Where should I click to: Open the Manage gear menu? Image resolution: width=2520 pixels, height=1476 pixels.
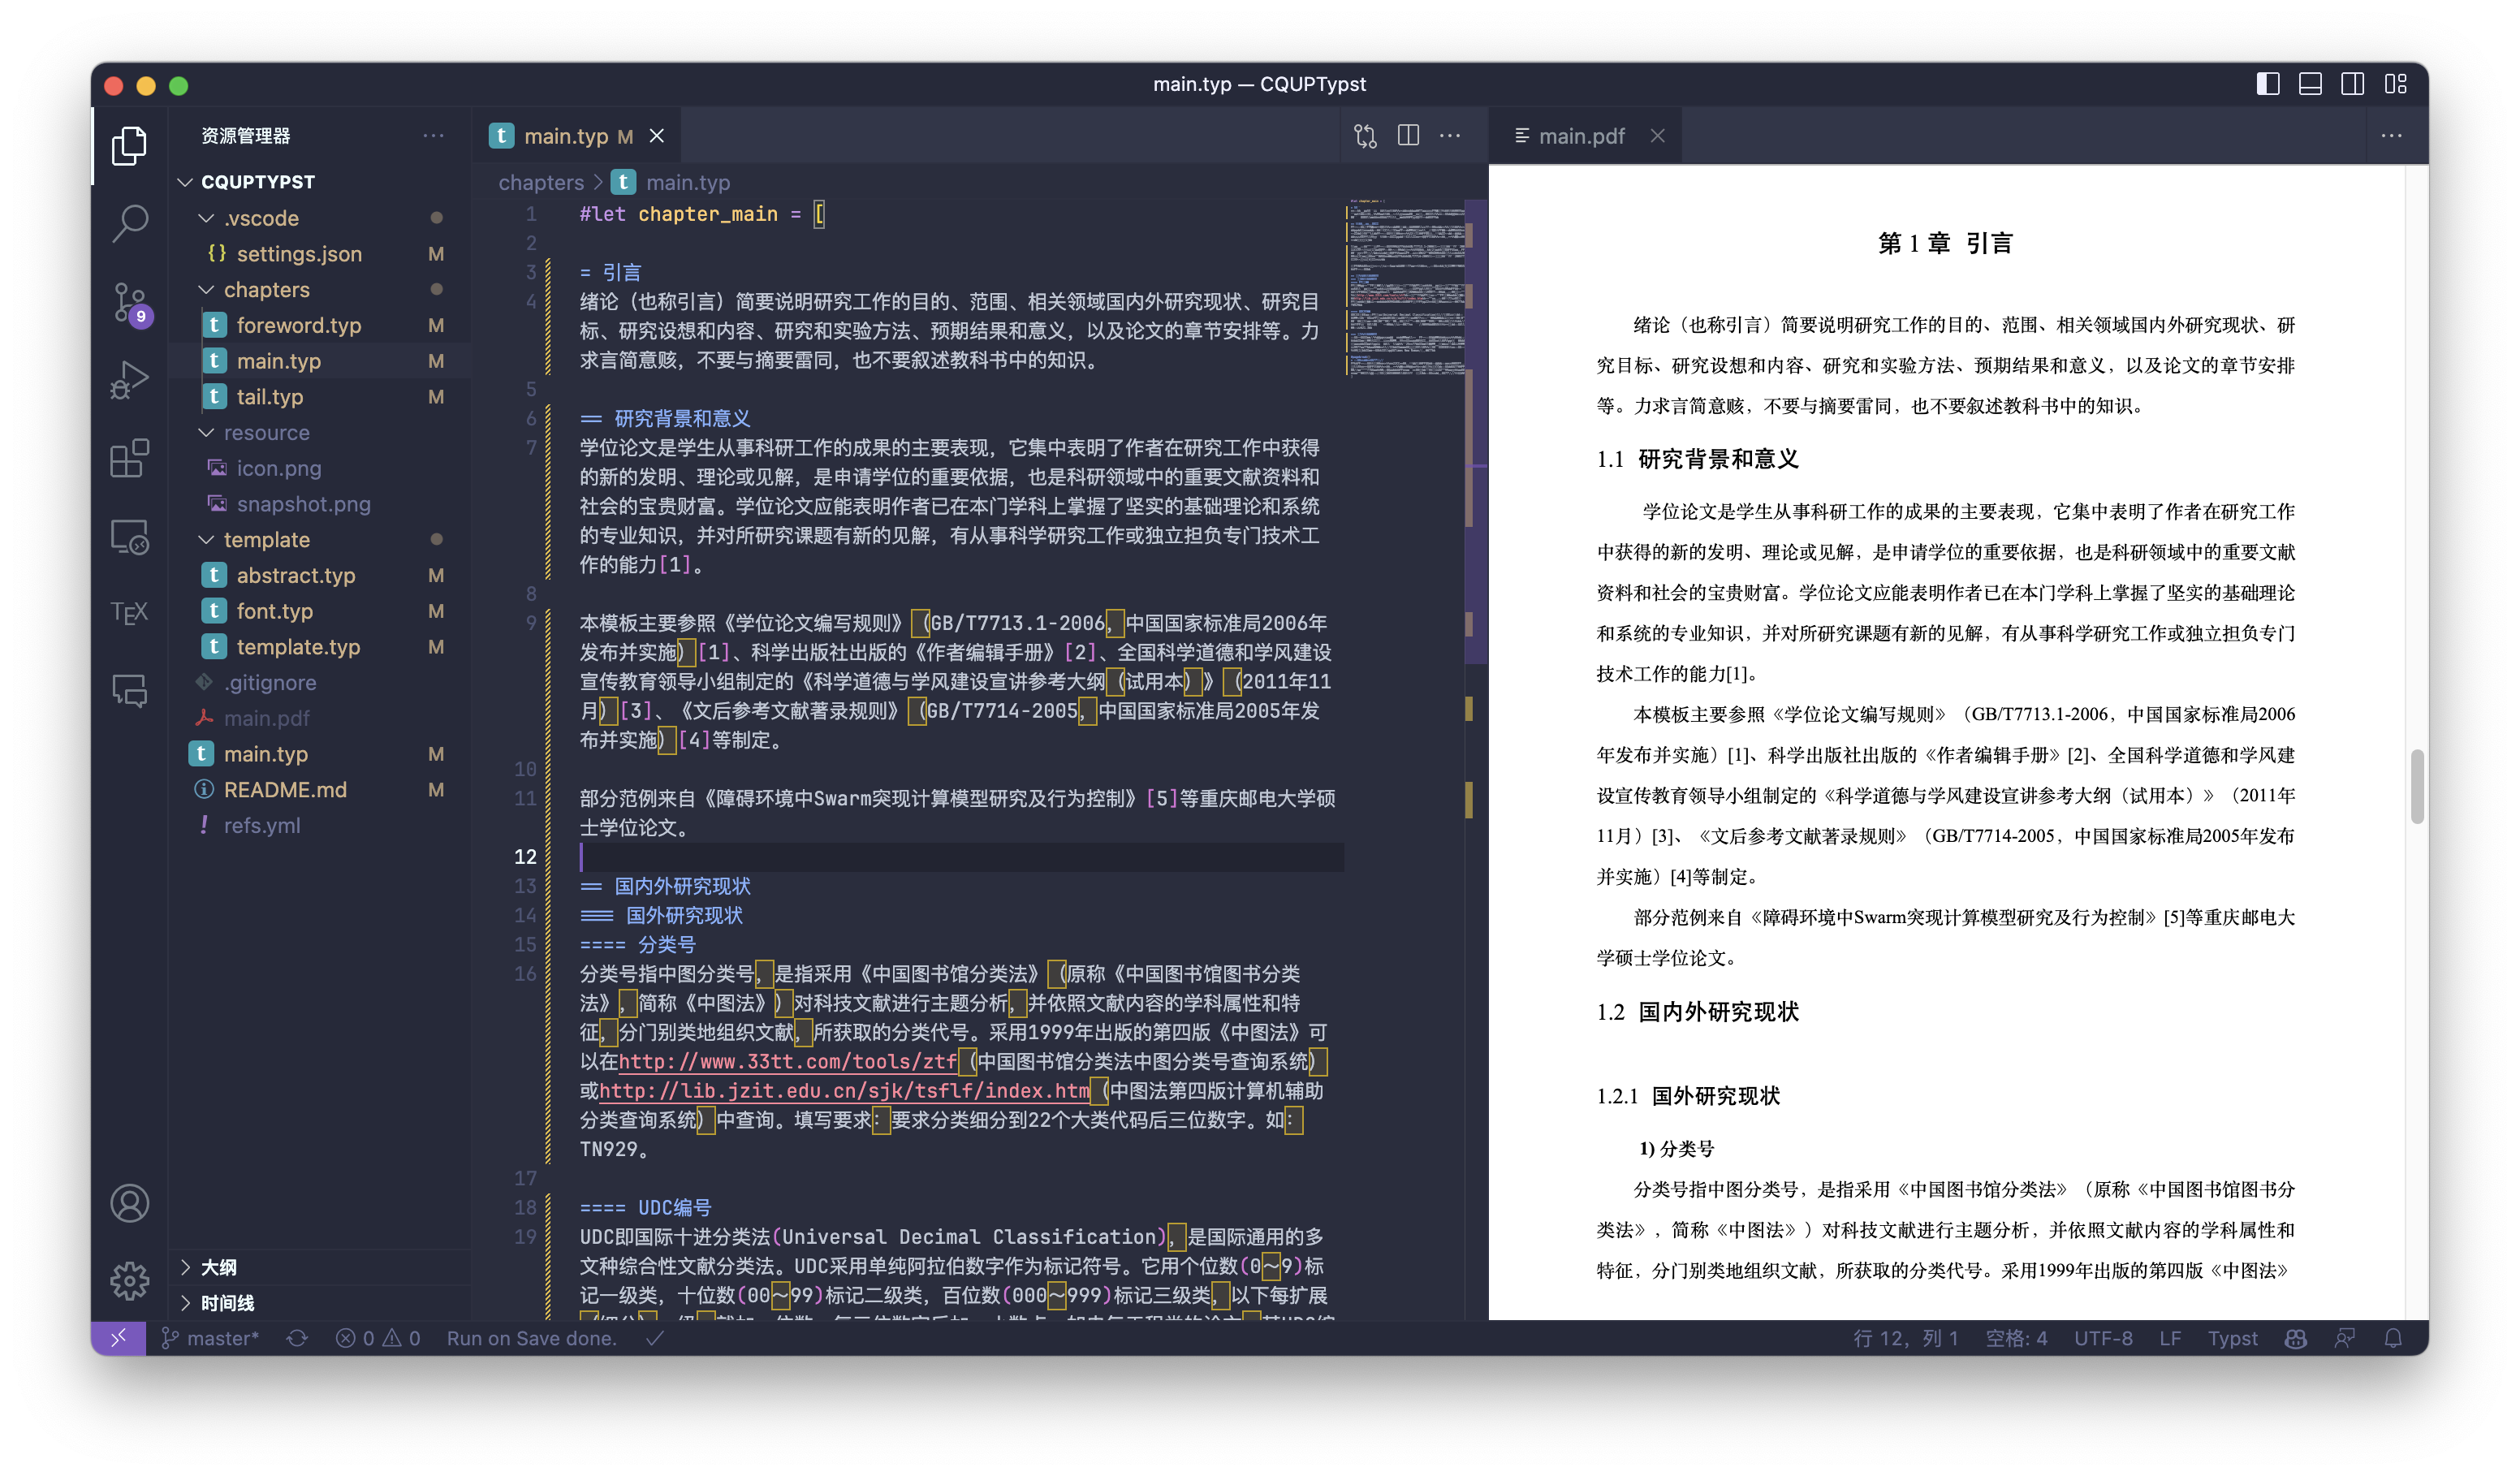130,1280
